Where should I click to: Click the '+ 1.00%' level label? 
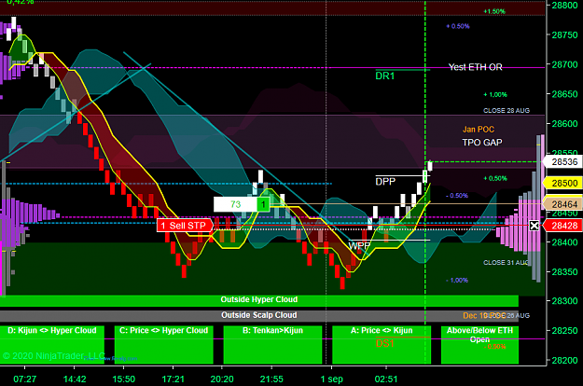[x=495, y=95]
